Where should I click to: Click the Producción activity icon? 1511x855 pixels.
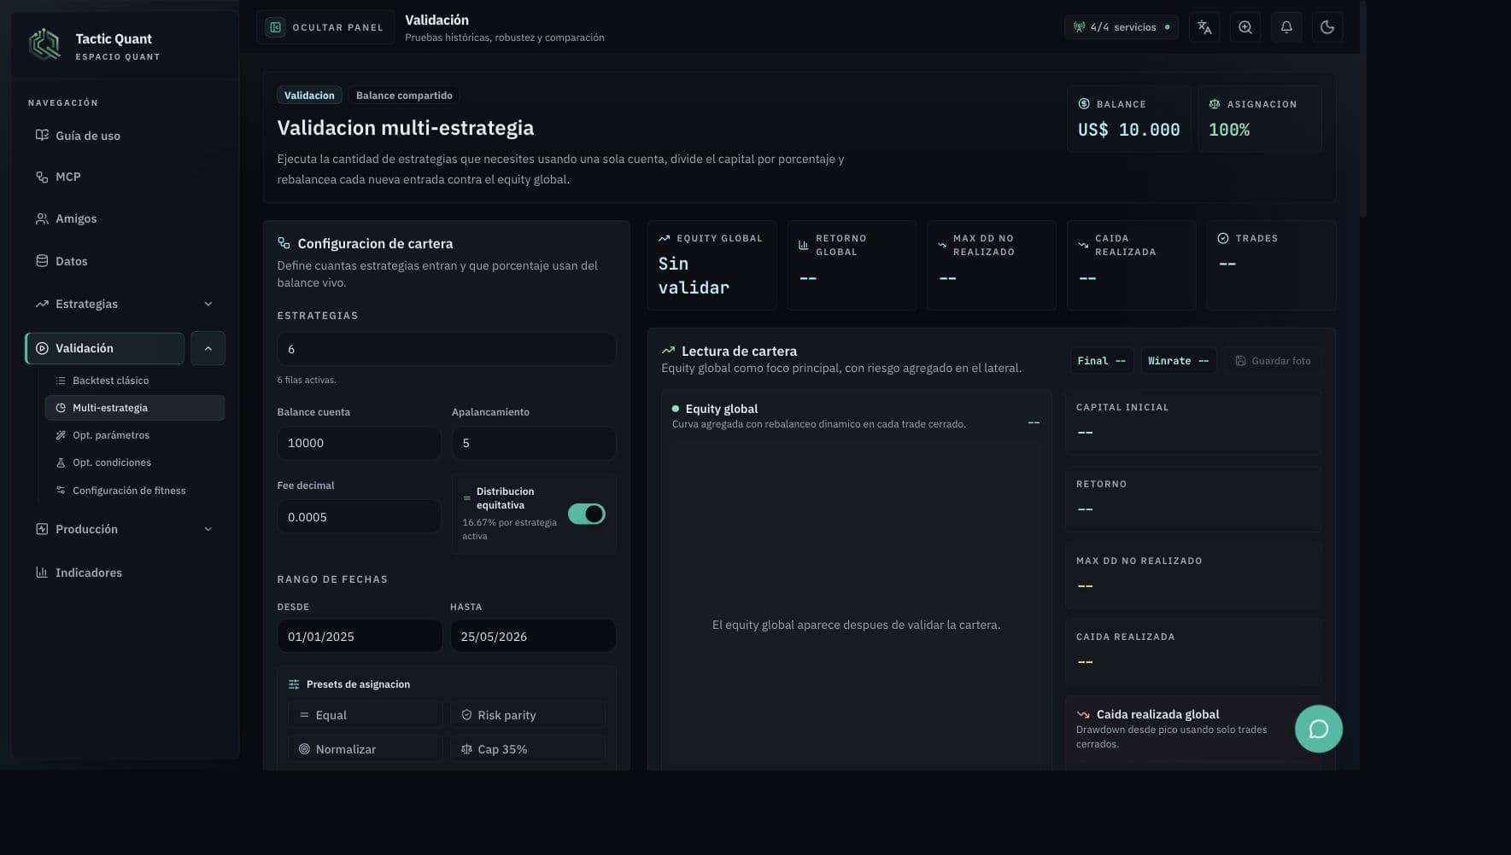[42, 529]
